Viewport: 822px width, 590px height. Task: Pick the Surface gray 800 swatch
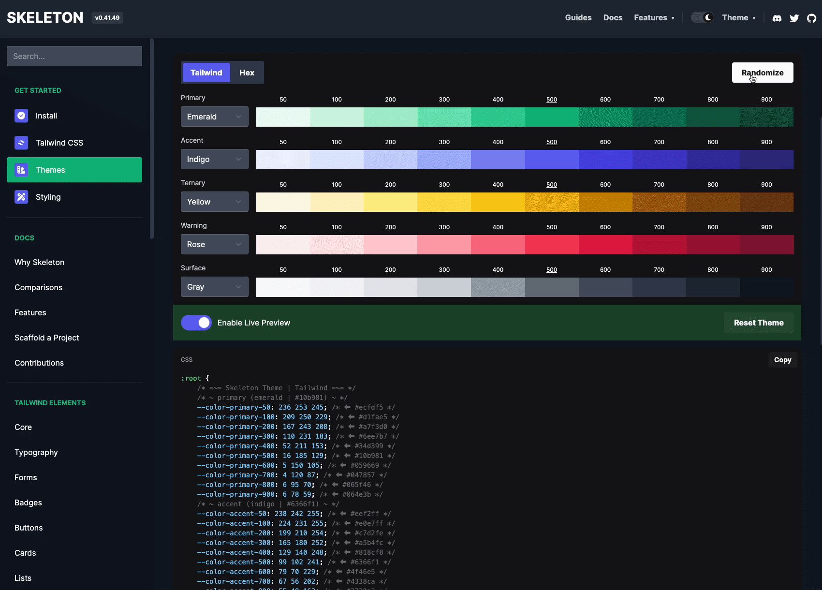coord(713,287)
